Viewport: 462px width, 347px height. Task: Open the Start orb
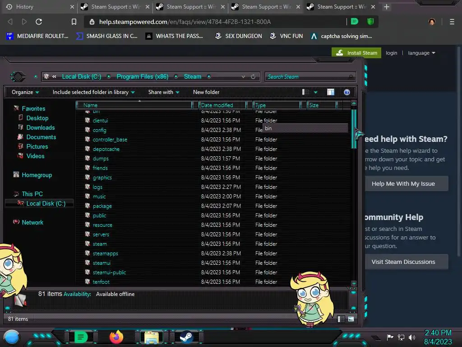point(12,338)
